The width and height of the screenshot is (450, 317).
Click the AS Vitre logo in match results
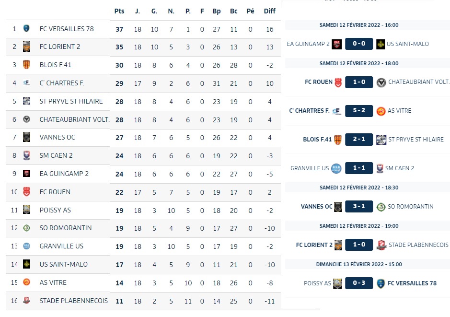point(381,111)
